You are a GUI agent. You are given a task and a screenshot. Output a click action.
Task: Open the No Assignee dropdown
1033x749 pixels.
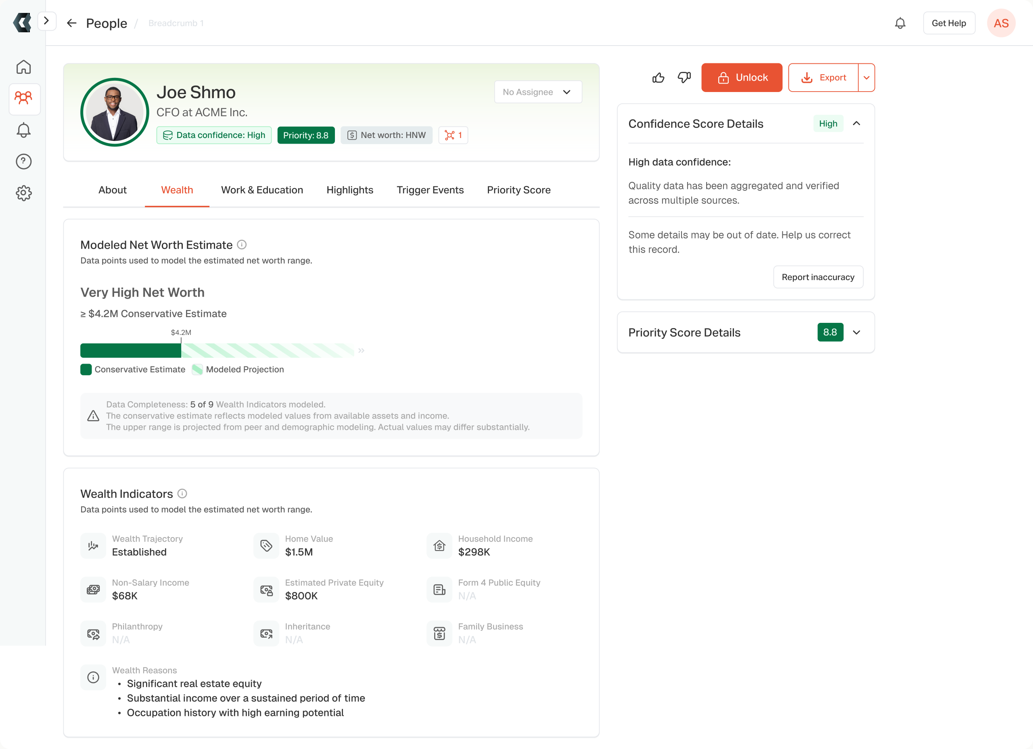[538, 92]
